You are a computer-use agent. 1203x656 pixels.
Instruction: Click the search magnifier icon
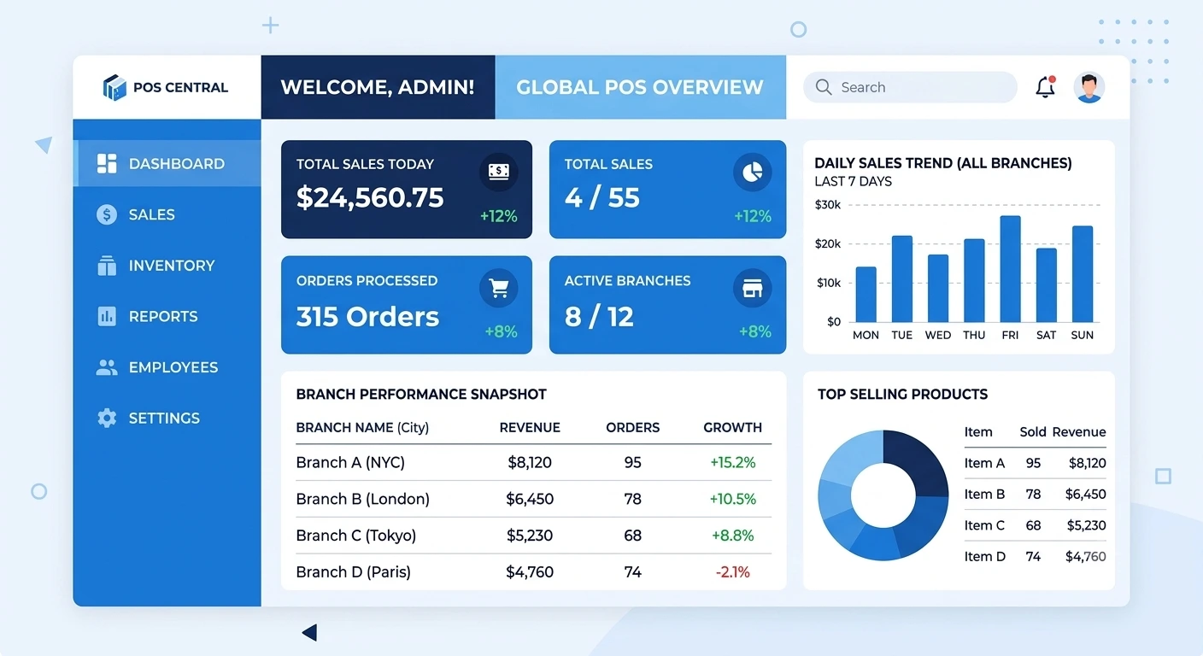pos(824,87)
